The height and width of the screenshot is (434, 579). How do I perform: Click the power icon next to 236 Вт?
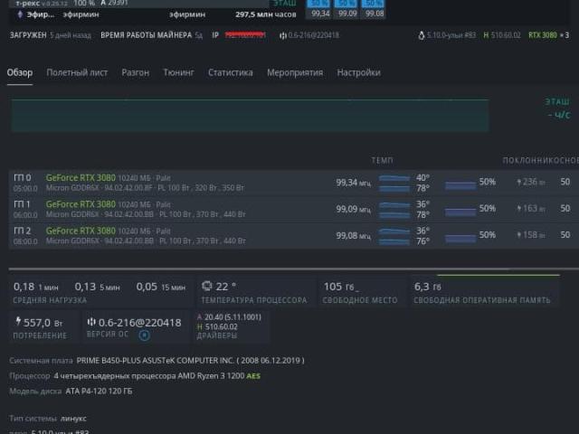[x=518, y=182]
